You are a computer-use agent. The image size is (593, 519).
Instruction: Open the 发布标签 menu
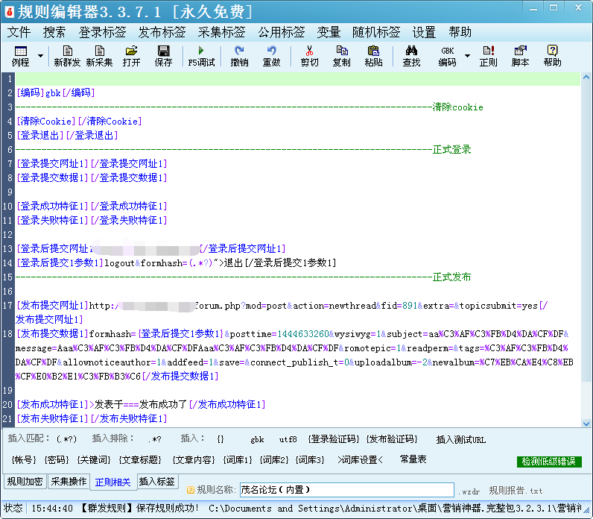click(162, 32)
